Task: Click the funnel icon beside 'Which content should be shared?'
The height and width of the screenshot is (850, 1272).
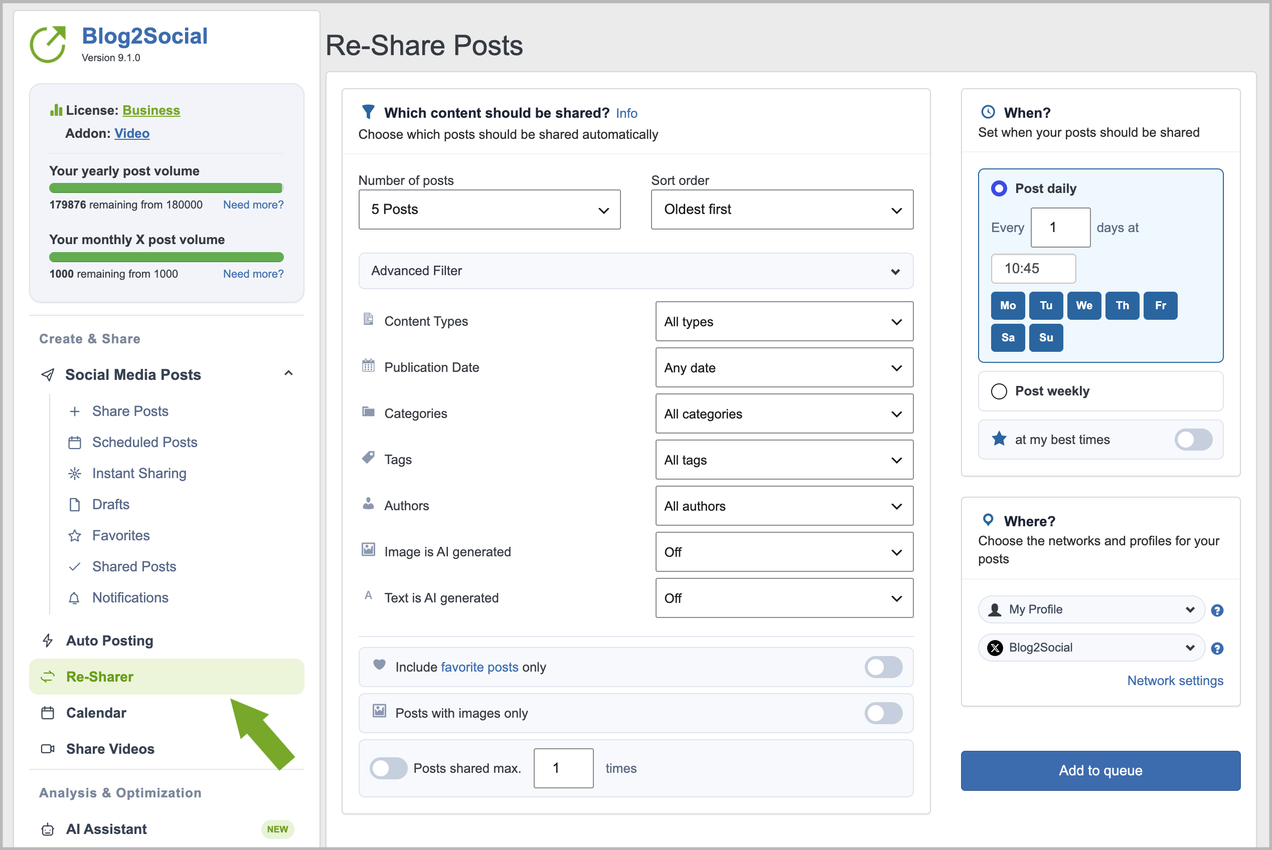Action: click(368, 112)
